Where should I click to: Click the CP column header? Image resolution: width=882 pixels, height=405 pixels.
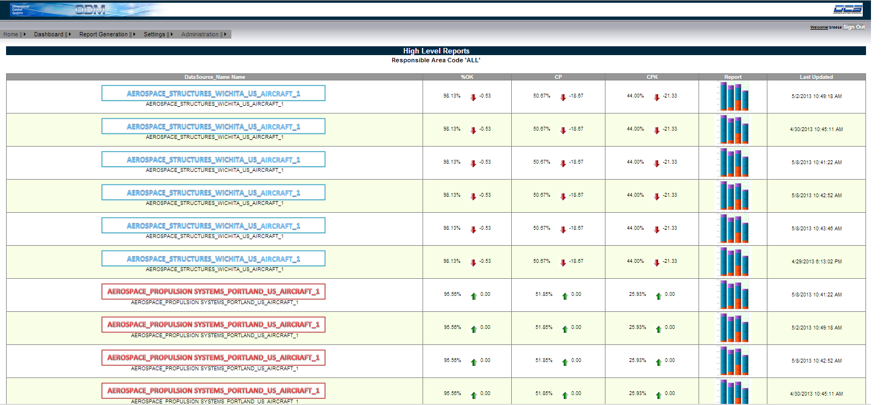558,77
